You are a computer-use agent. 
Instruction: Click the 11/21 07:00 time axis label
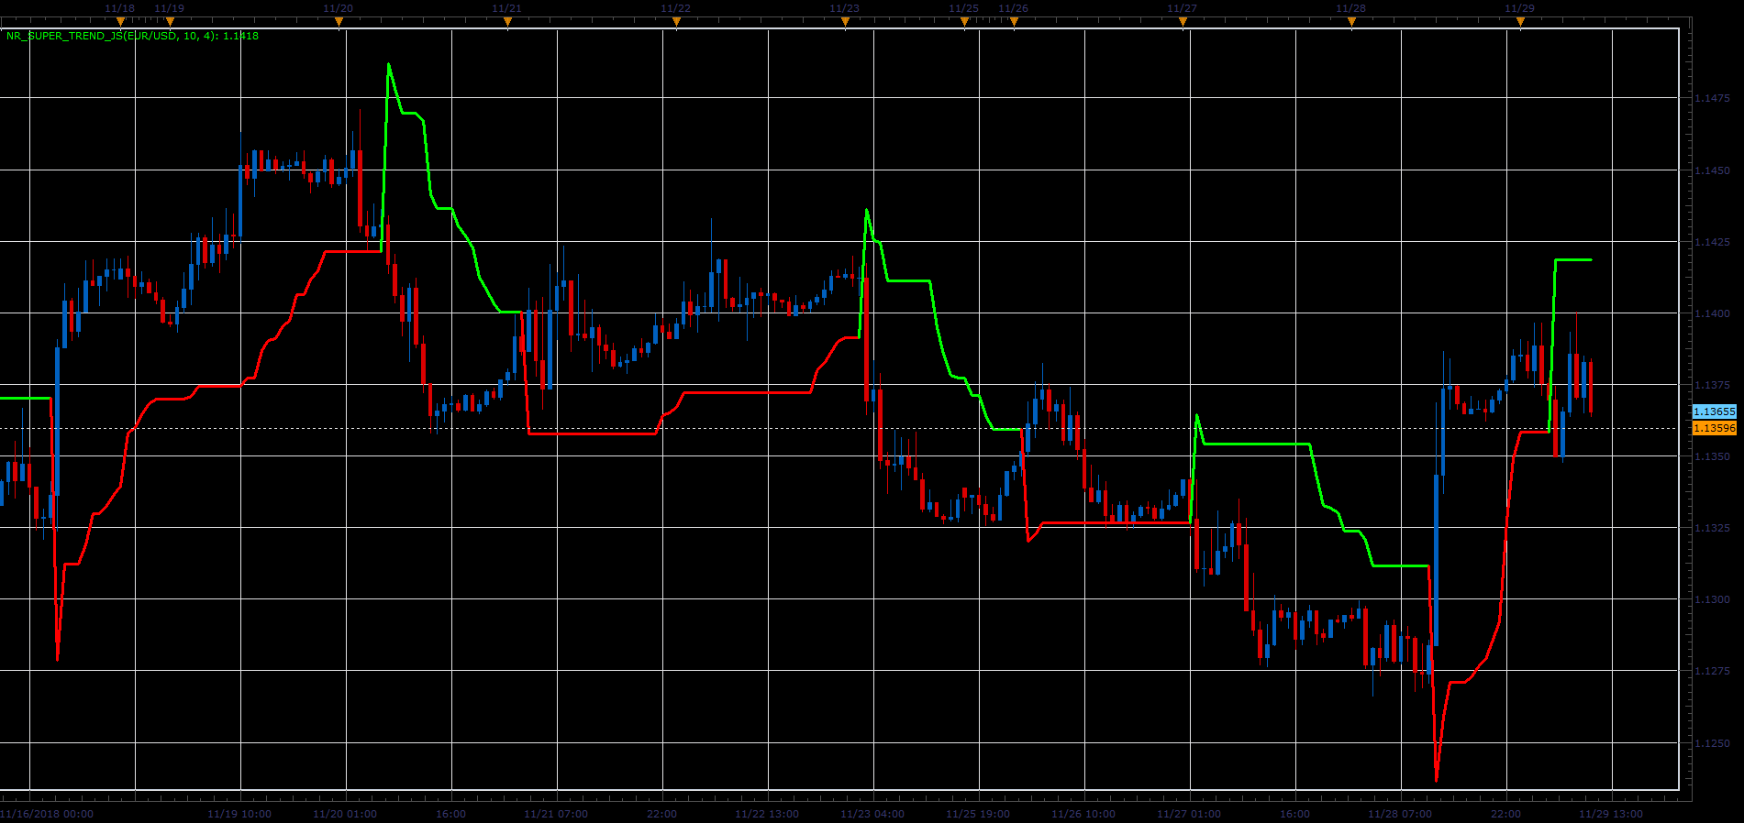(x=556, y=814)
